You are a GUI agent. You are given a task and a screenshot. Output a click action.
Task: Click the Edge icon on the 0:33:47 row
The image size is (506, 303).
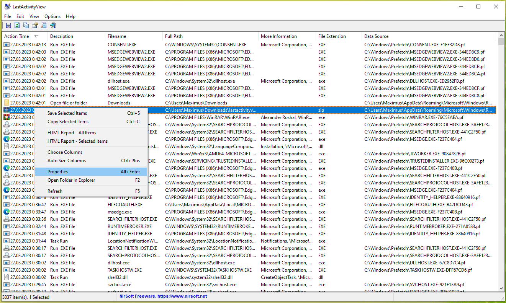click(x=7, y=212)
